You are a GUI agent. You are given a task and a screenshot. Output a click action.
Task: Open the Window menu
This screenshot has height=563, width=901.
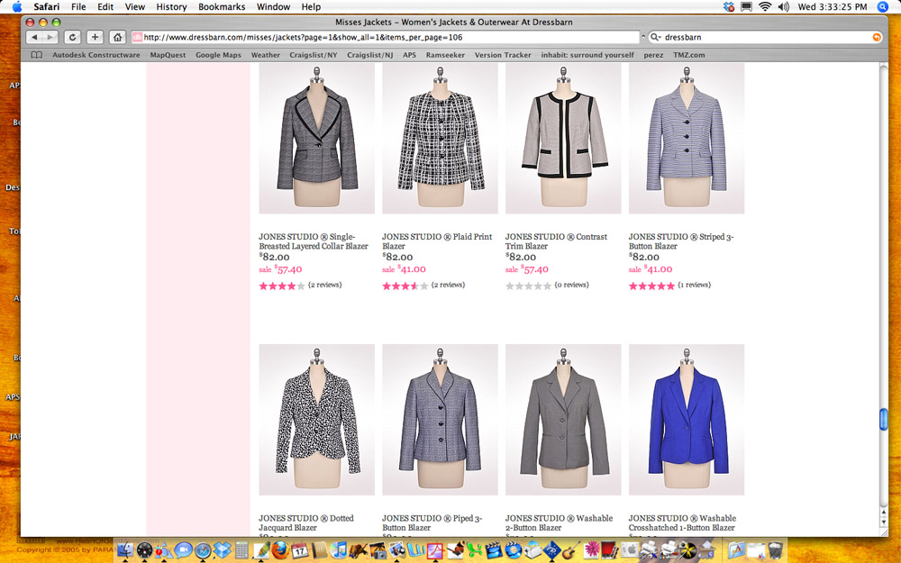click(x=273, y=7)
